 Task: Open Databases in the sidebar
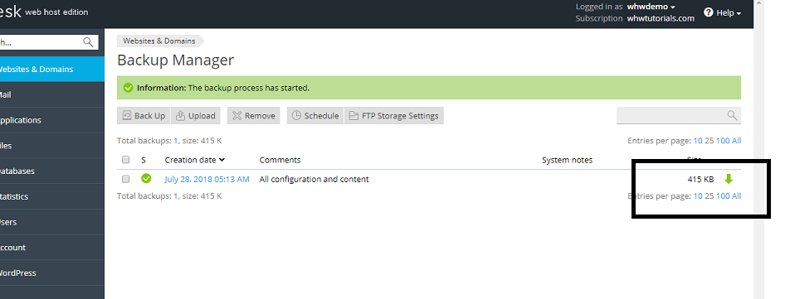[52, 171]
